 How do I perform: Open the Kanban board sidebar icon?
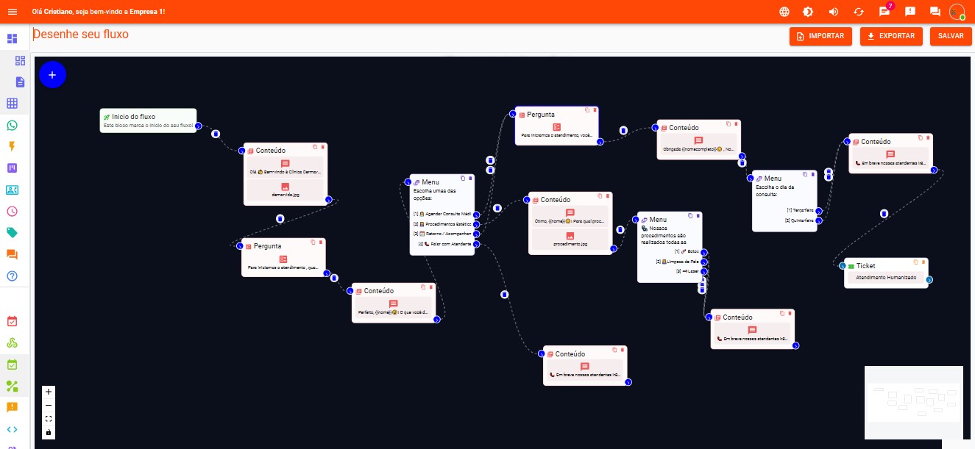click(x=11, y=168)
